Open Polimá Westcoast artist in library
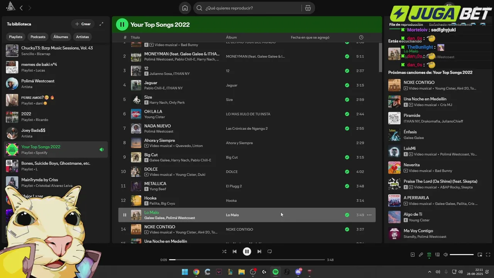The image size is (494, 278). (x=56, y=84)
